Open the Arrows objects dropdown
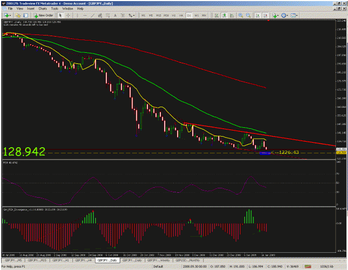 pos(131,16)
